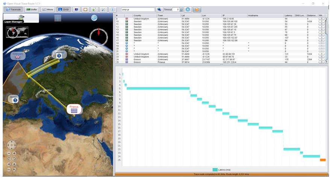This screenshot has height=178, width=330.
Task: Sort table by Town column header
Action: pyautogui.click(x=169, y=15)
